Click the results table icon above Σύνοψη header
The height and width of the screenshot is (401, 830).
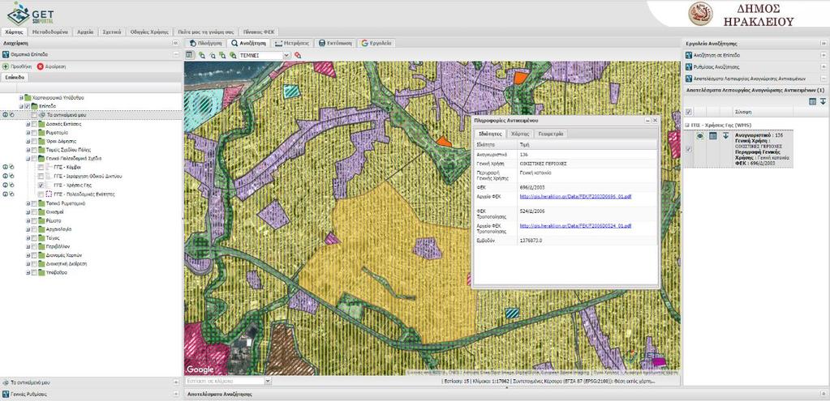[x=812, y=101]
